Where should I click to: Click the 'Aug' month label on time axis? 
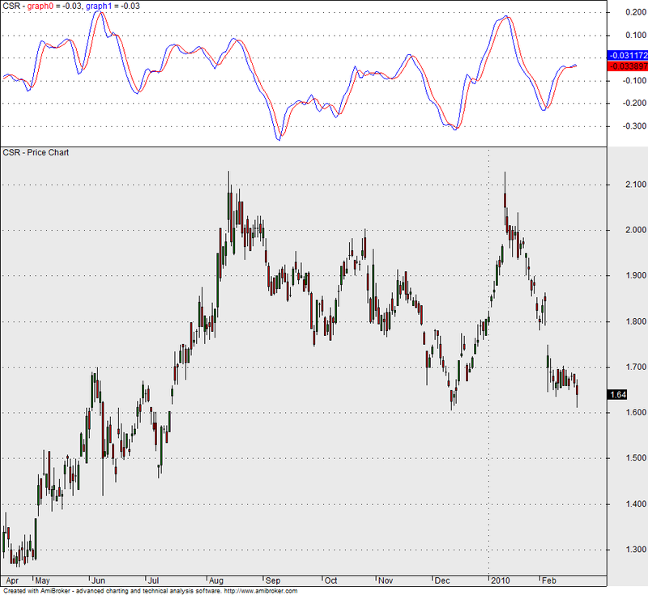215,580
